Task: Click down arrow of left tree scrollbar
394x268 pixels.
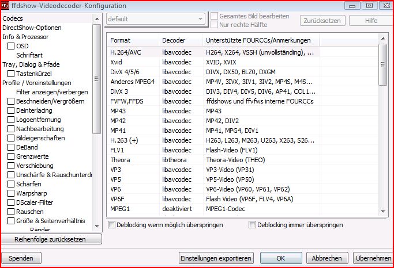Action: pyautogui.click(x=97, y=226)
